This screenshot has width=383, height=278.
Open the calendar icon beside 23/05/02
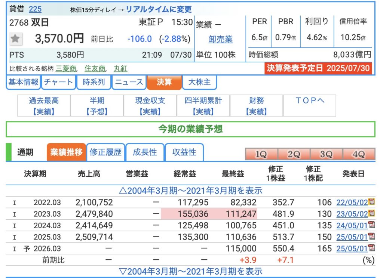[371, 213]
